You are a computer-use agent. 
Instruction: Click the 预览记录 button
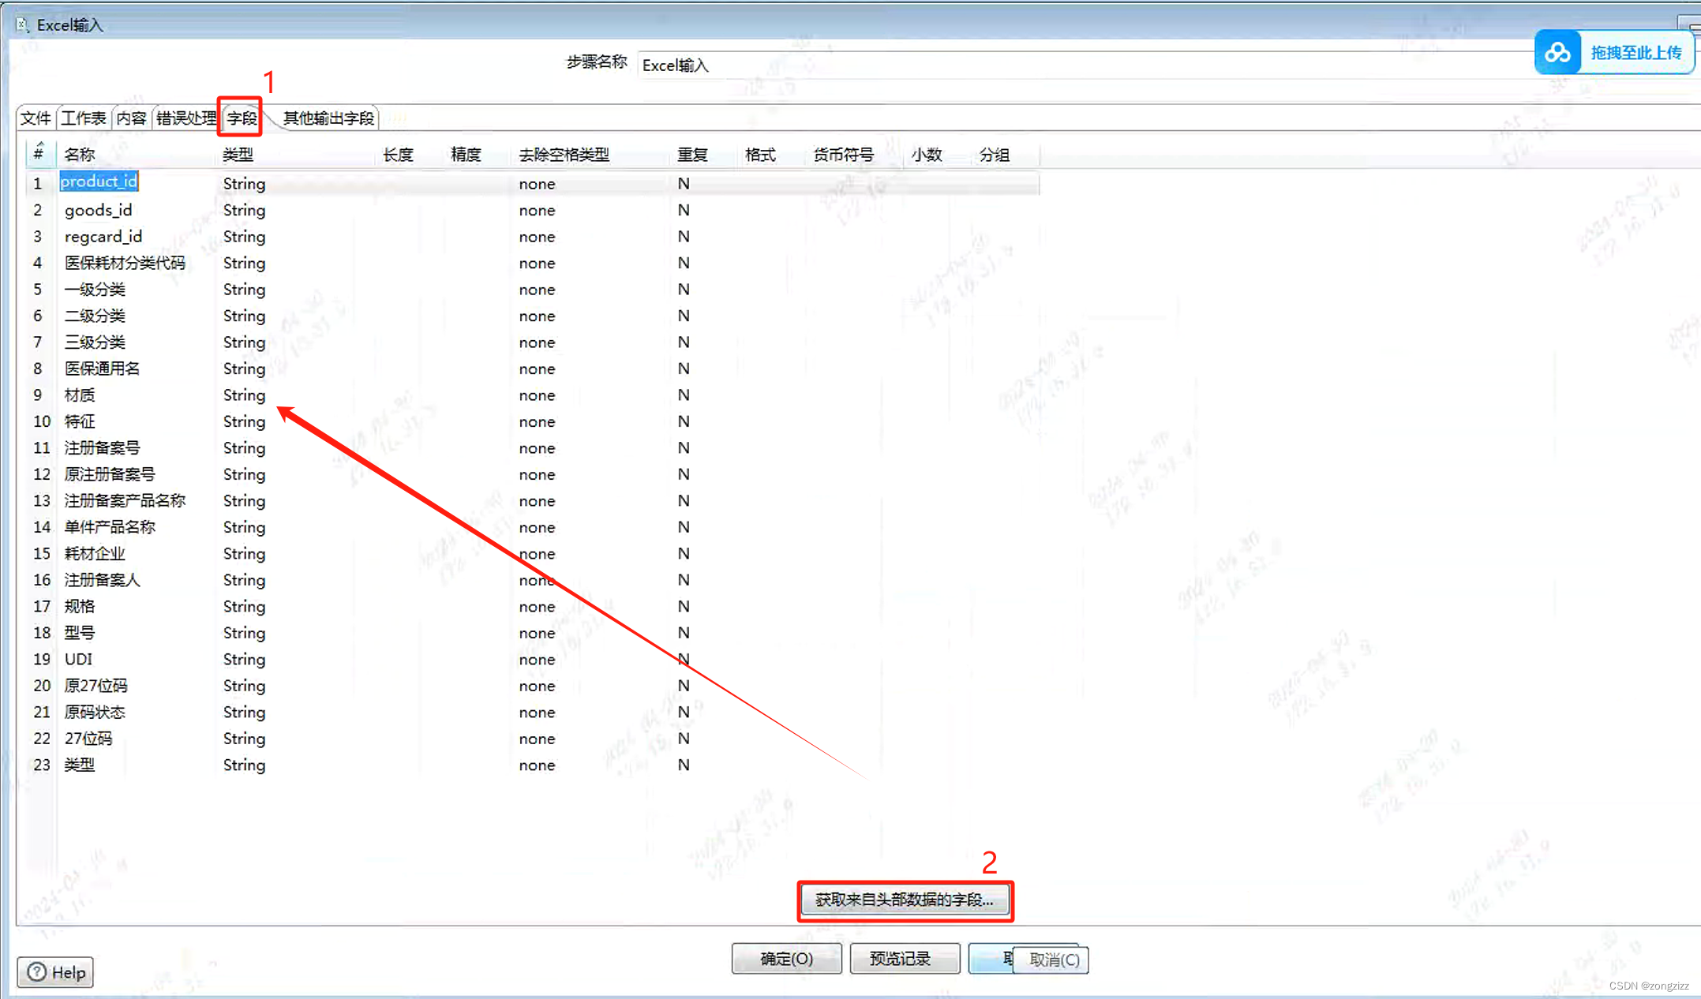coord(905,958)
